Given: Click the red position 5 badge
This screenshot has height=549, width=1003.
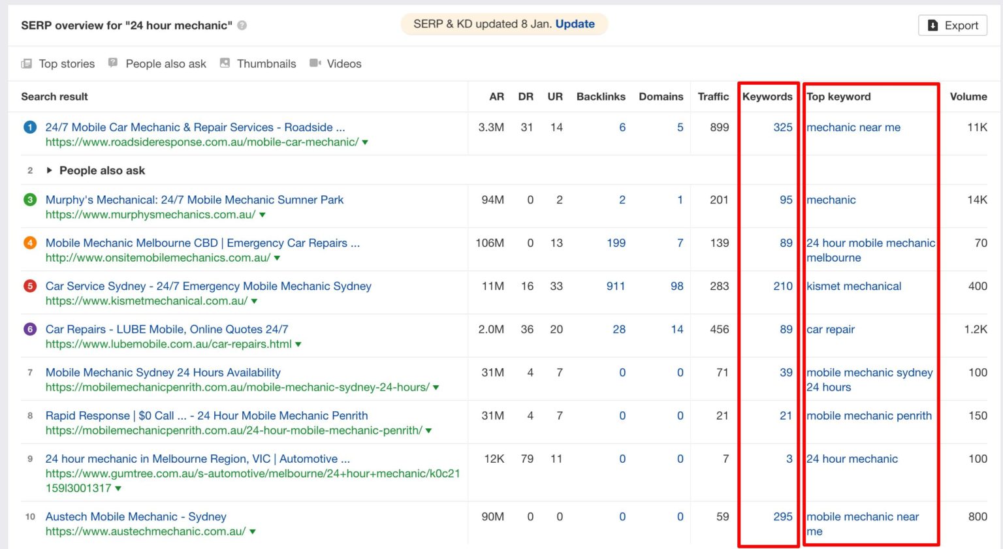Looking at the screenshot, I should tap(30, 286).
